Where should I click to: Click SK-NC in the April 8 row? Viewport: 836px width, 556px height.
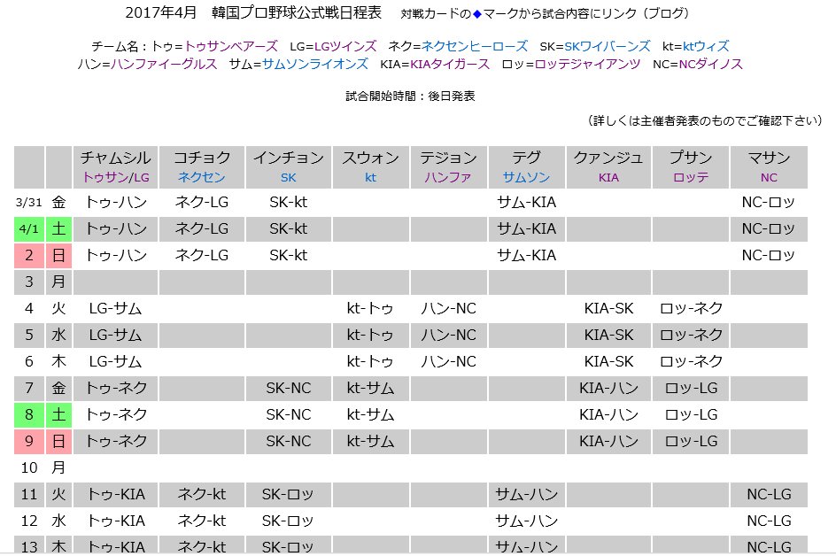pos(288,414)
